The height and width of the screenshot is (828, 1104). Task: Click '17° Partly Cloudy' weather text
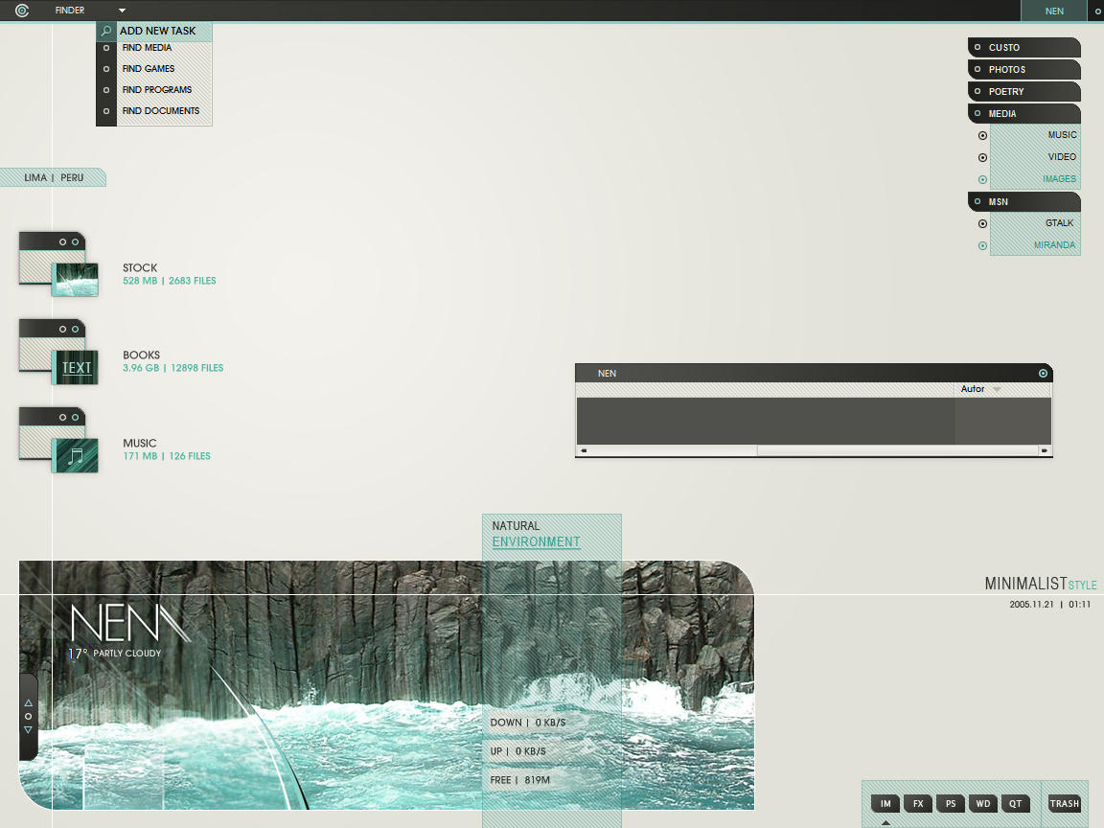click(x=115, y=654)
